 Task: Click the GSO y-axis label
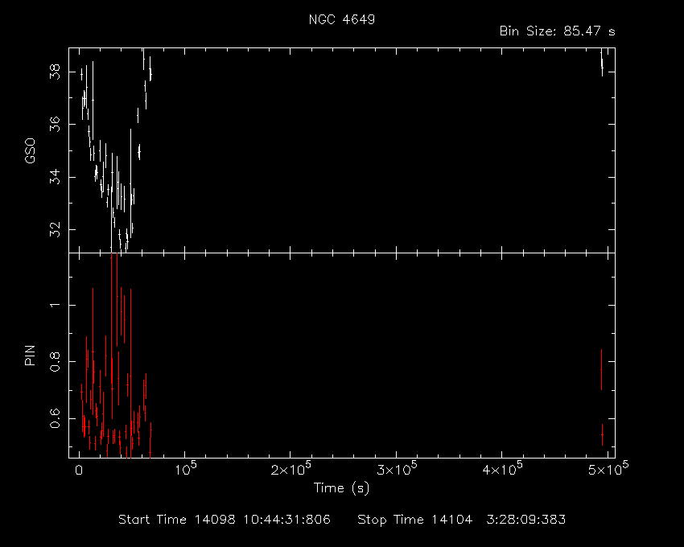click(30, 150)
